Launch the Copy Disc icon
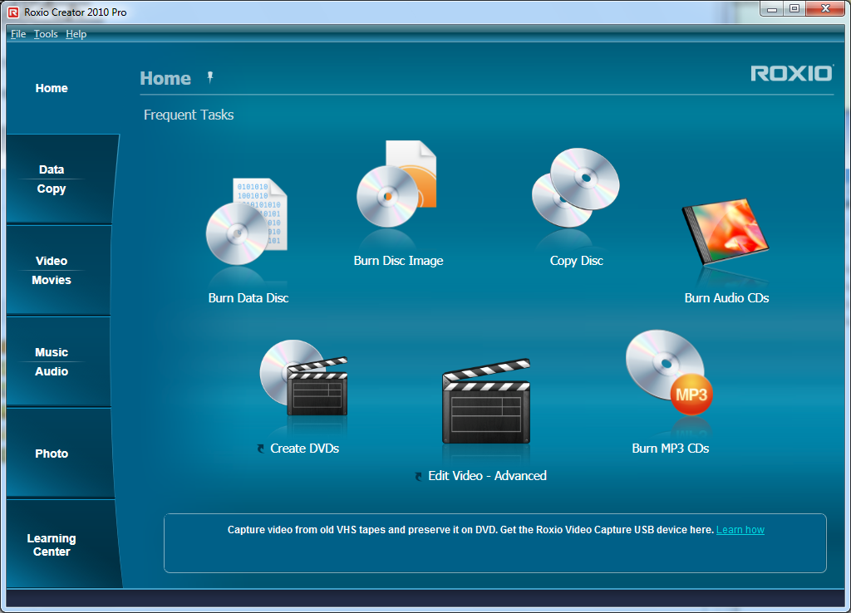The width and height of the screenshot is (851, 613). pos(576,189)
